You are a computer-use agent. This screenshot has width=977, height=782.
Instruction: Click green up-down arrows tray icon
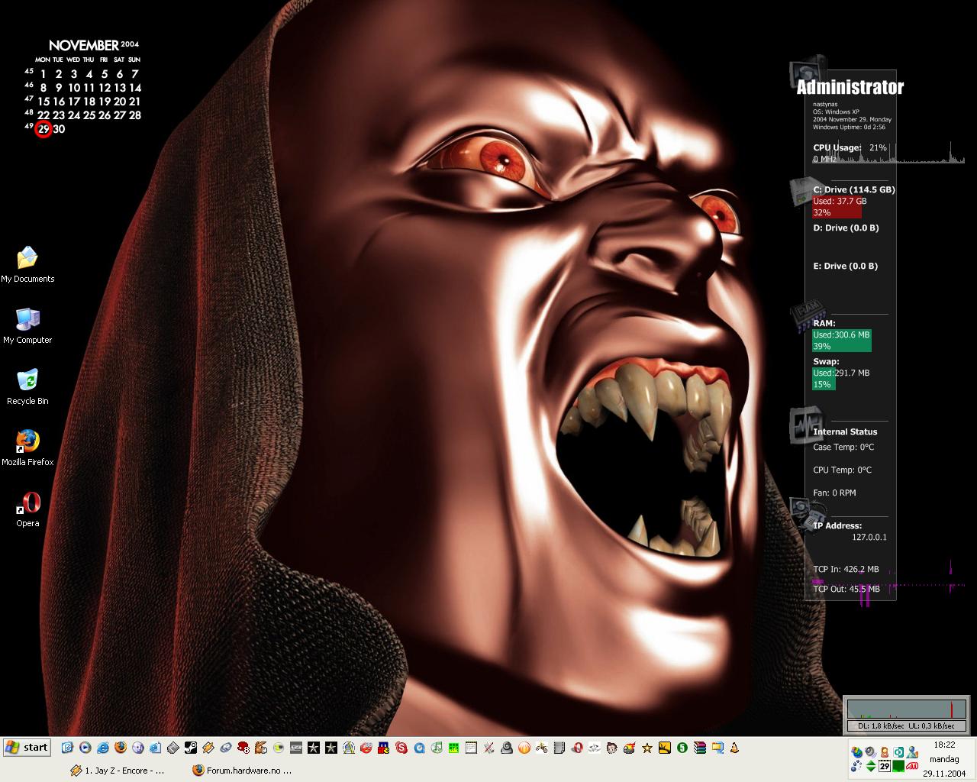pyautogui.click(x=871, y=765)
